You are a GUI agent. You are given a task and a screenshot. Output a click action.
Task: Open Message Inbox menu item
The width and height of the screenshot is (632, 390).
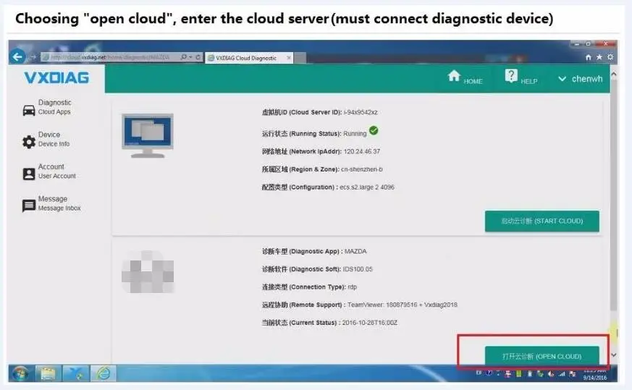pos(59,203)
